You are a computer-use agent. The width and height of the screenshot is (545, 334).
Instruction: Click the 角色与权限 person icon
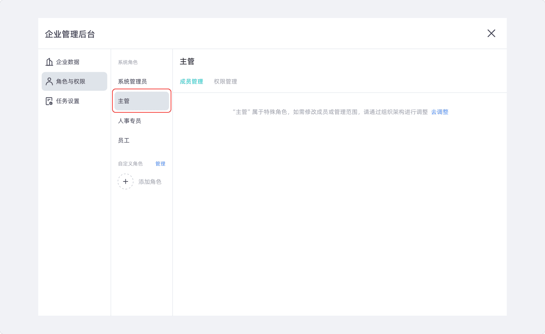[x=49, y=82]
